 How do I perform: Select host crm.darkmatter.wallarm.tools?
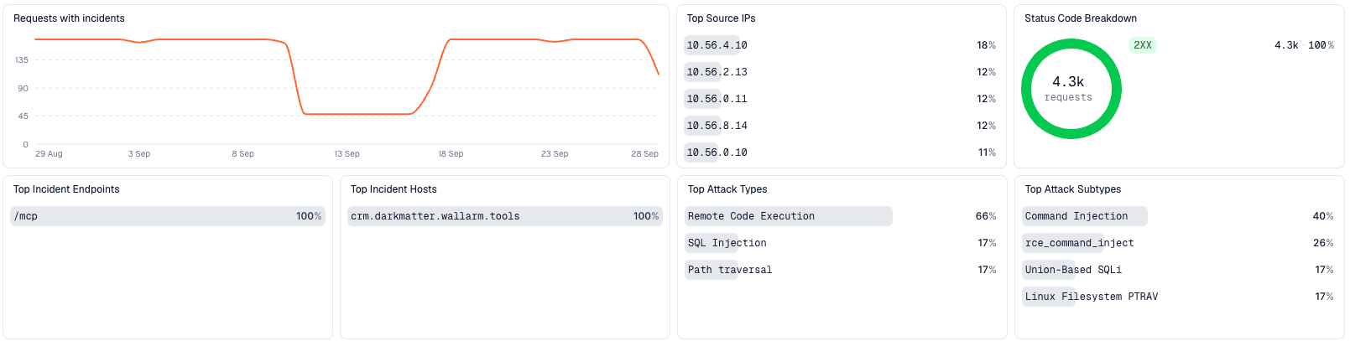click(505, 216)
